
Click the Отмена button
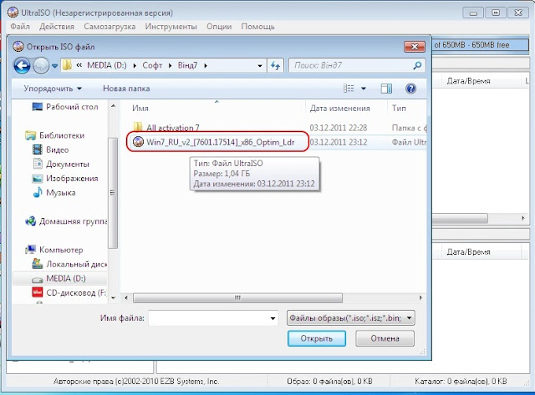(x=385, y=338)
